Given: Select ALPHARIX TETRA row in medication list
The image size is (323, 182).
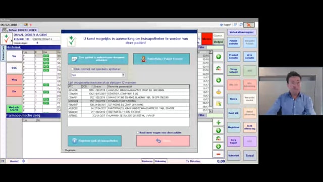Looking at the screenshot, I should click(129, 116).
